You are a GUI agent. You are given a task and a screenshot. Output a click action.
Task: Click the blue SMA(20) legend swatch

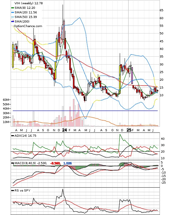[x=12, y=12]
